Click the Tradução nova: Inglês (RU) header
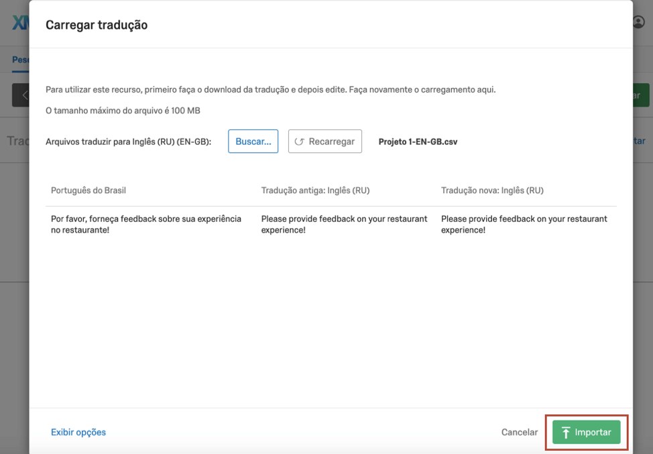This screenshot has width=653, height=454. [x=492, y=190]
